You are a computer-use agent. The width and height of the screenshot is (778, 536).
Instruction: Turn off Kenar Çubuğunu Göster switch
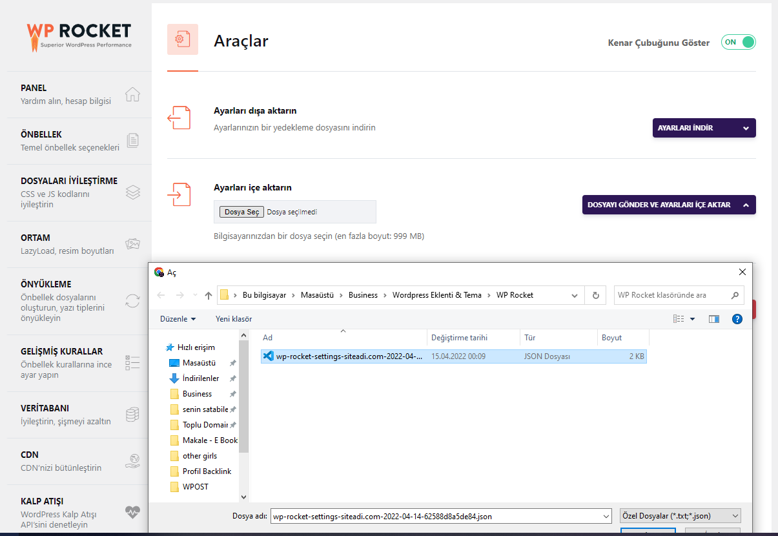[739, 42]
